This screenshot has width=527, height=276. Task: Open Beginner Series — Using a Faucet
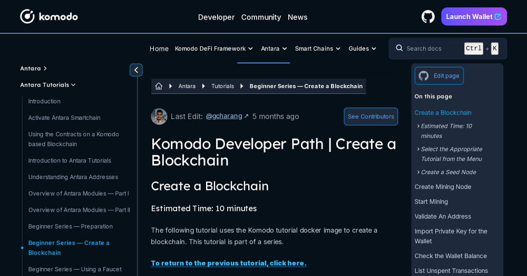[75, 269]
